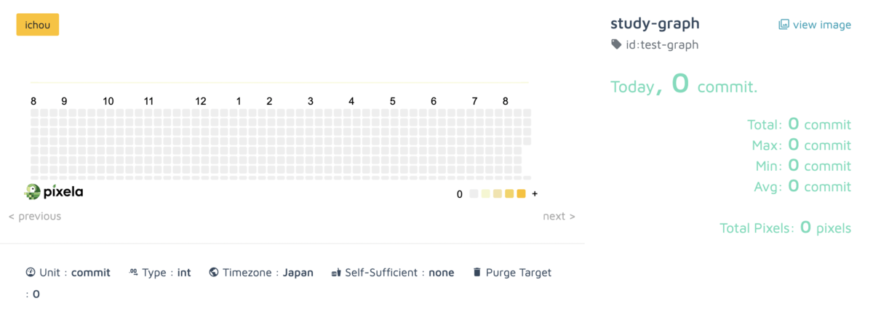The height and width of the screenshot is (312, 873).
Task: Click the view image icon
Action: (x=784, y=25)
